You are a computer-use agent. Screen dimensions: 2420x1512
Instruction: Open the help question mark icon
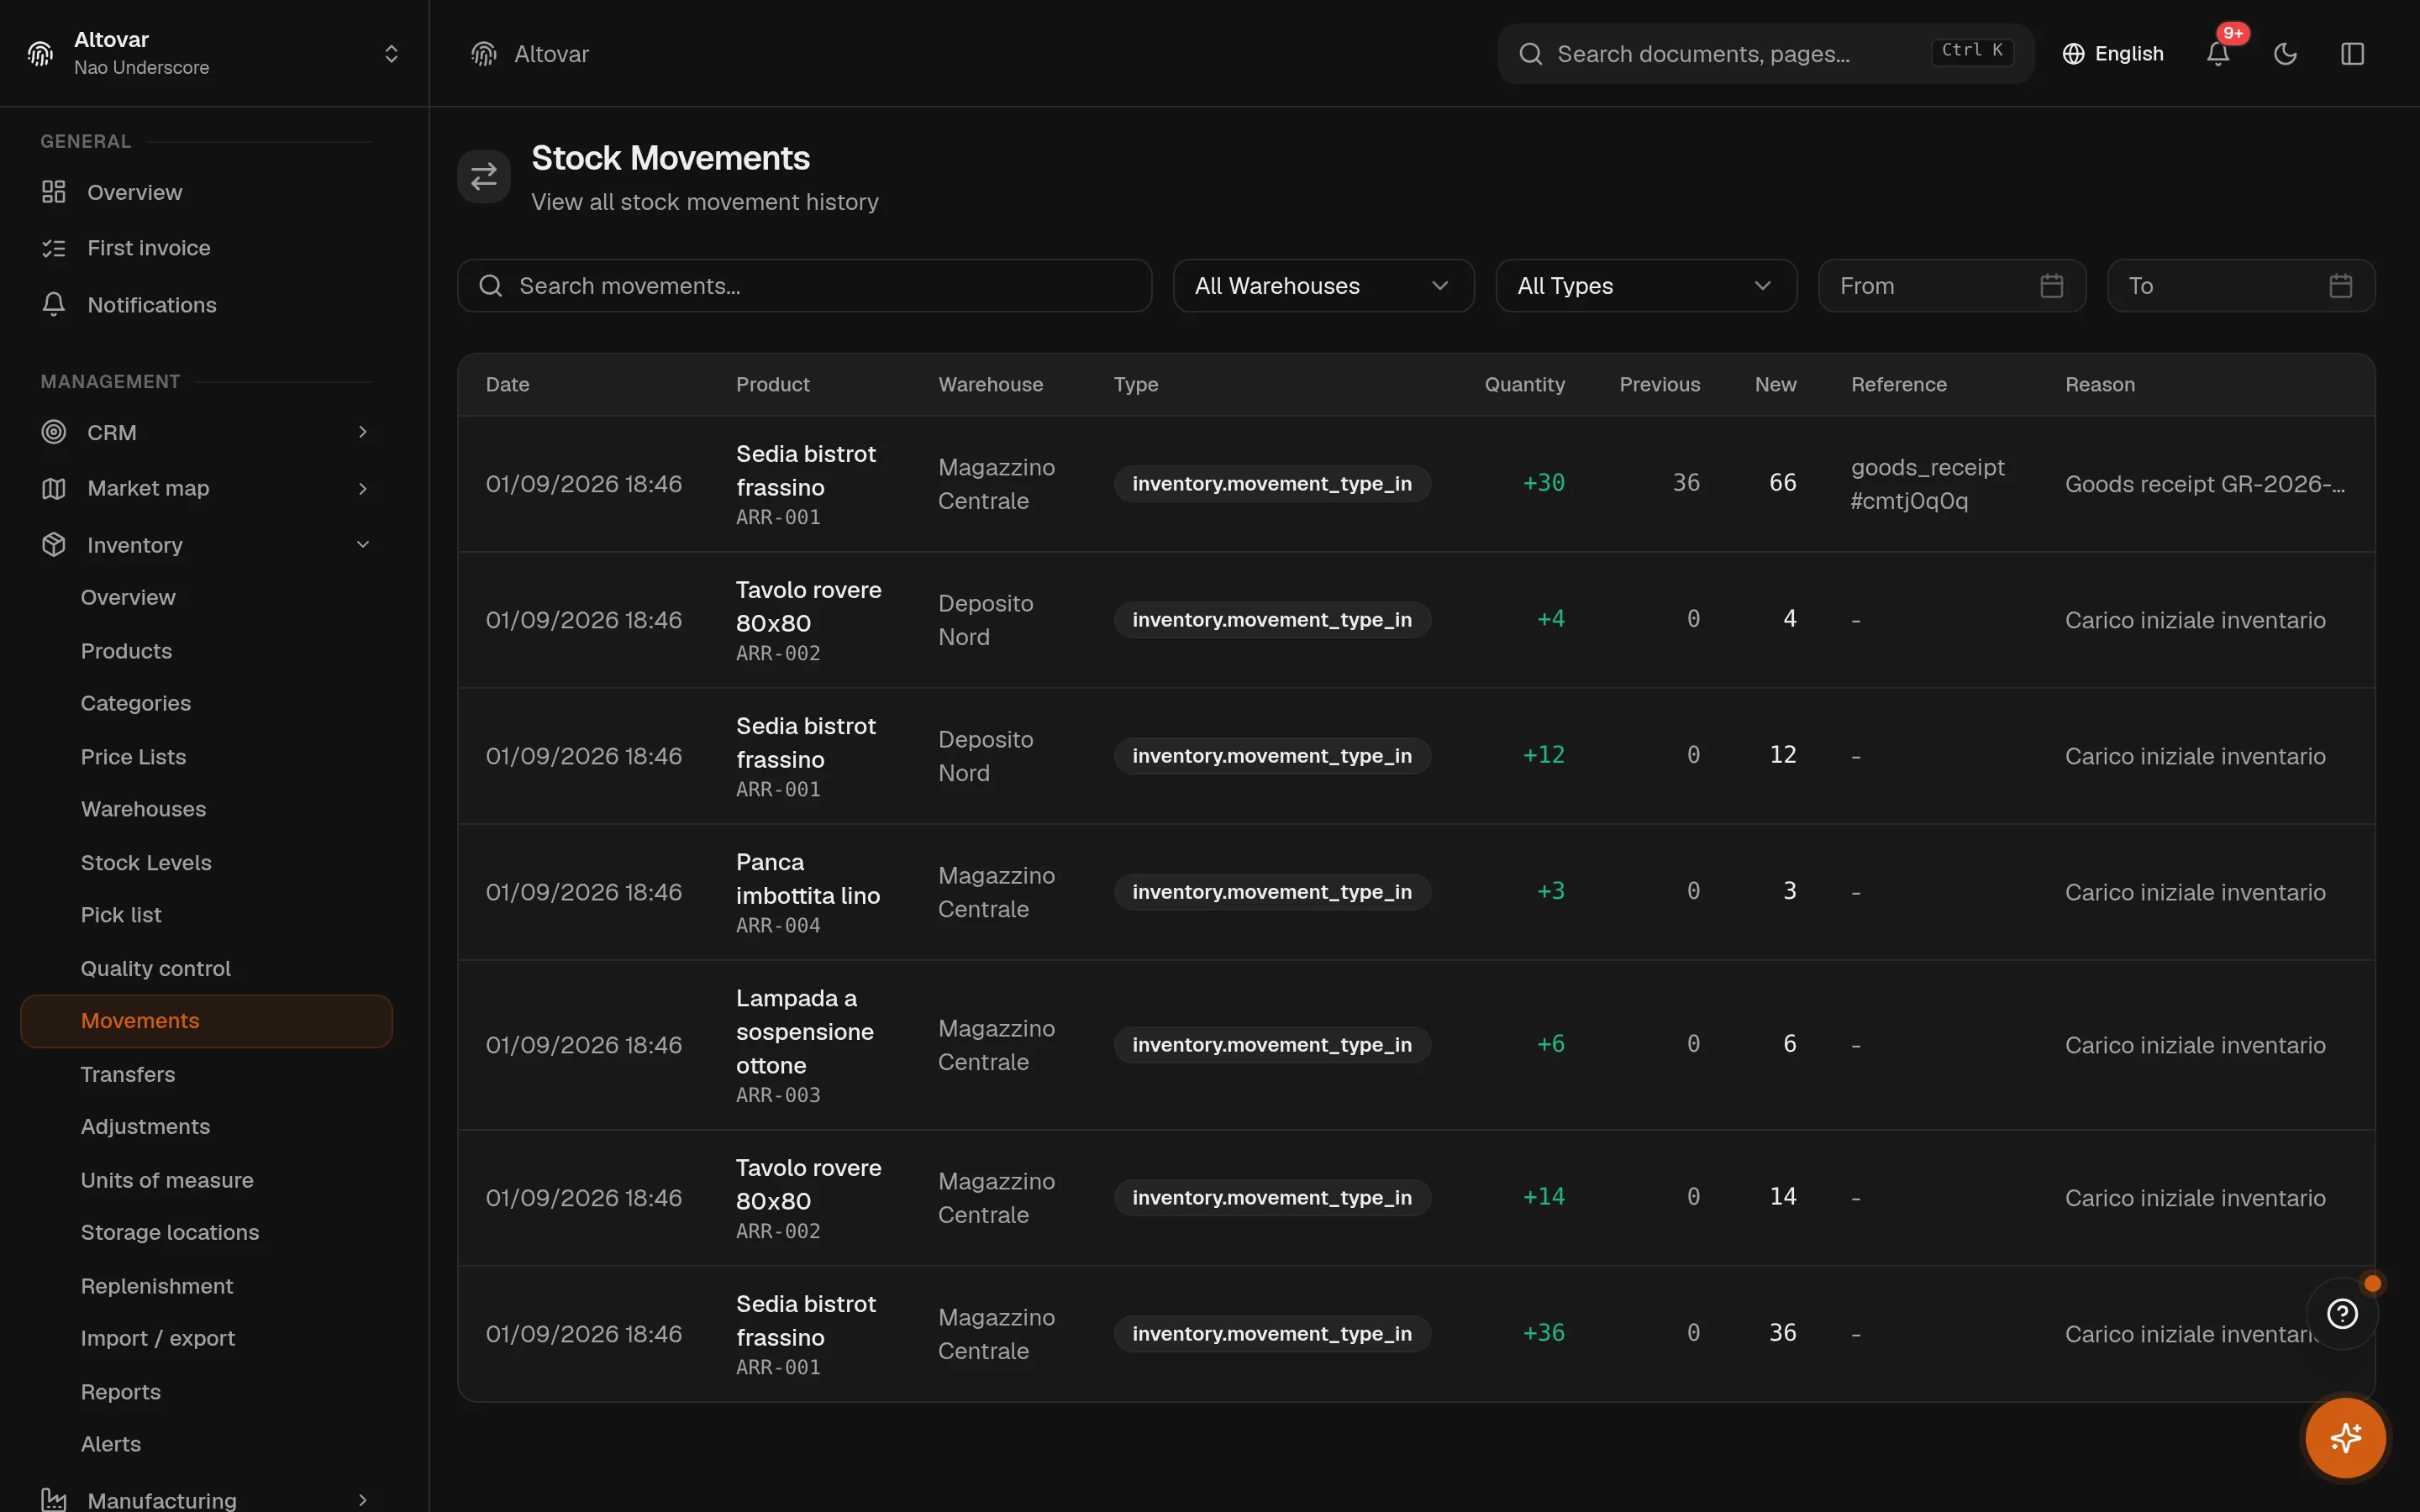pyautogui.click(x=2342, y=1314)
